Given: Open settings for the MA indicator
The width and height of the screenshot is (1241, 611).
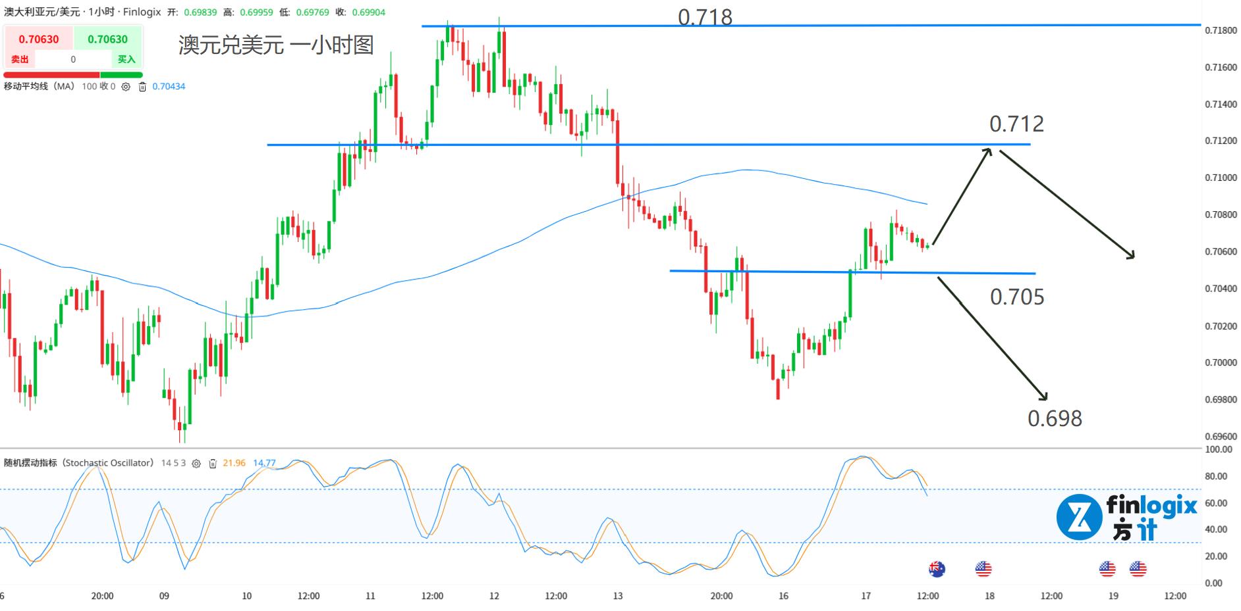Looking at the screenshot, I should point(126,87).
